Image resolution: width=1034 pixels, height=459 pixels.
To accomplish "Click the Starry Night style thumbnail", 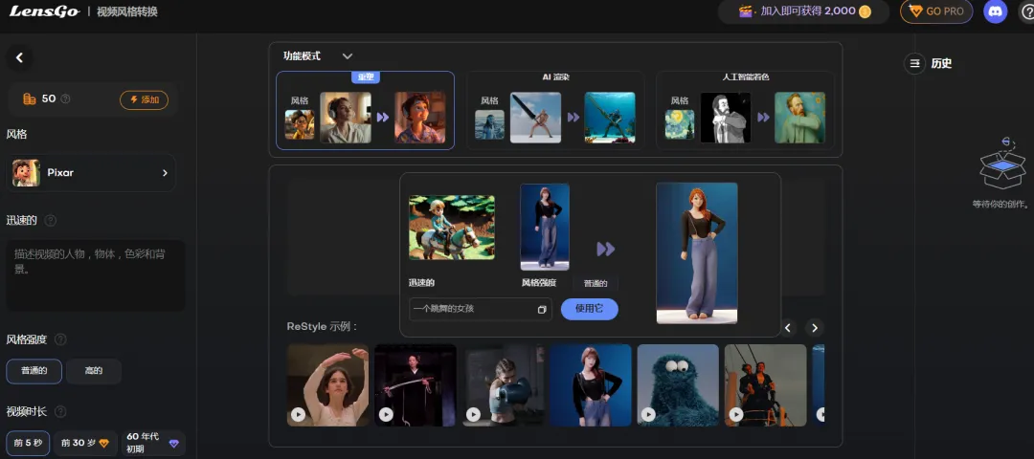I will point(679,124).
